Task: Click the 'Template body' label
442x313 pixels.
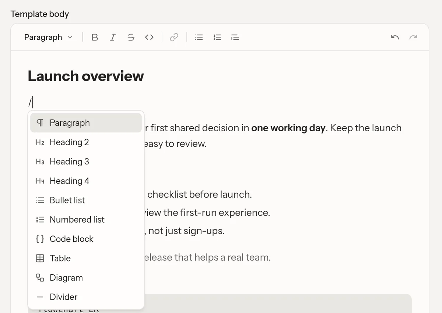Action: [x=40, y=14]
